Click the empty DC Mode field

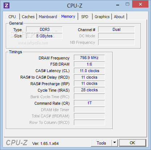coord(116,36)
